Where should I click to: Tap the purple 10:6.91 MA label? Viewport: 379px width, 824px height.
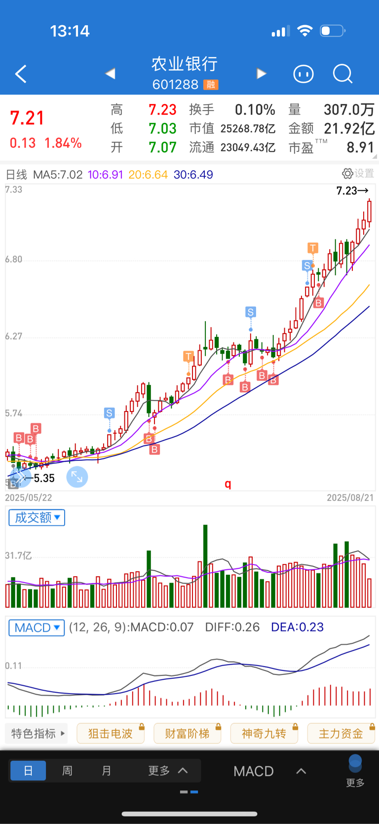click(x=105, y=175)
